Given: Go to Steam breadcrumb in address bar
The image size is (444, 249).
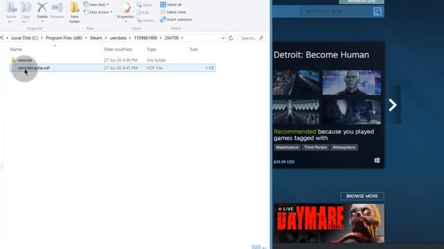Looking at the screenshot, I should [x=96, y=38].
